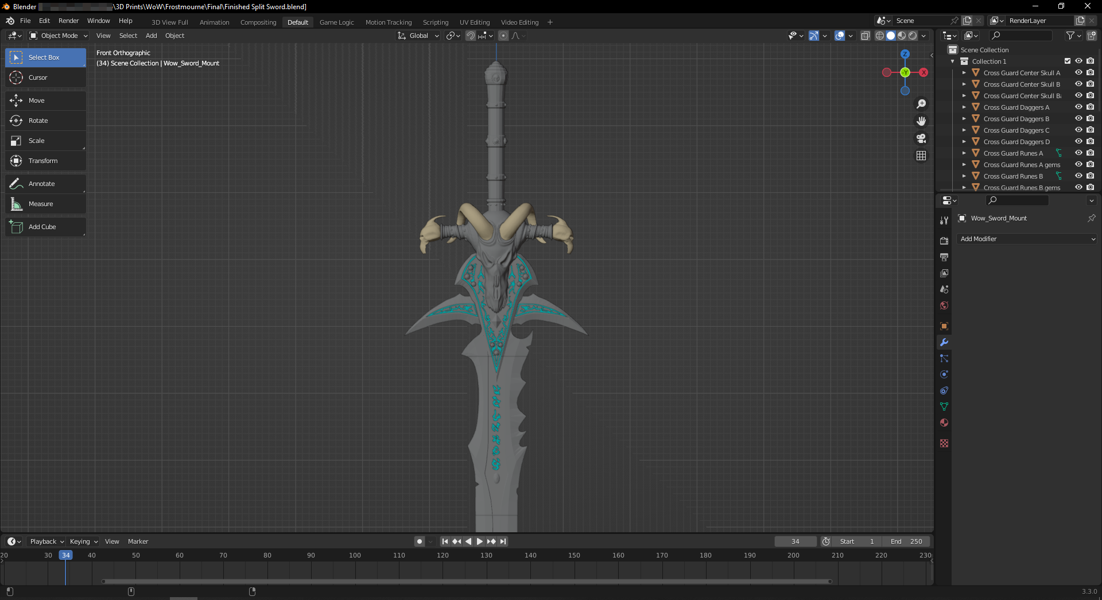The width and height of the screenshot is (1102, 600).
Task: Click the gizmo X axis handle
Action: (x=923, y=72)
